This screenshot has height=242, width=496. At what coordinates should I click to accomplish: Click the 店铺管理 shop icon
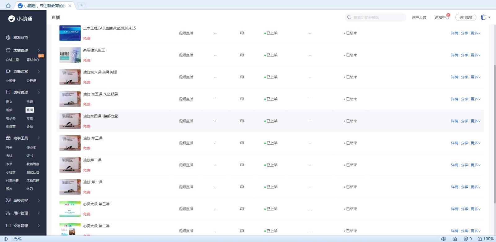8,50
